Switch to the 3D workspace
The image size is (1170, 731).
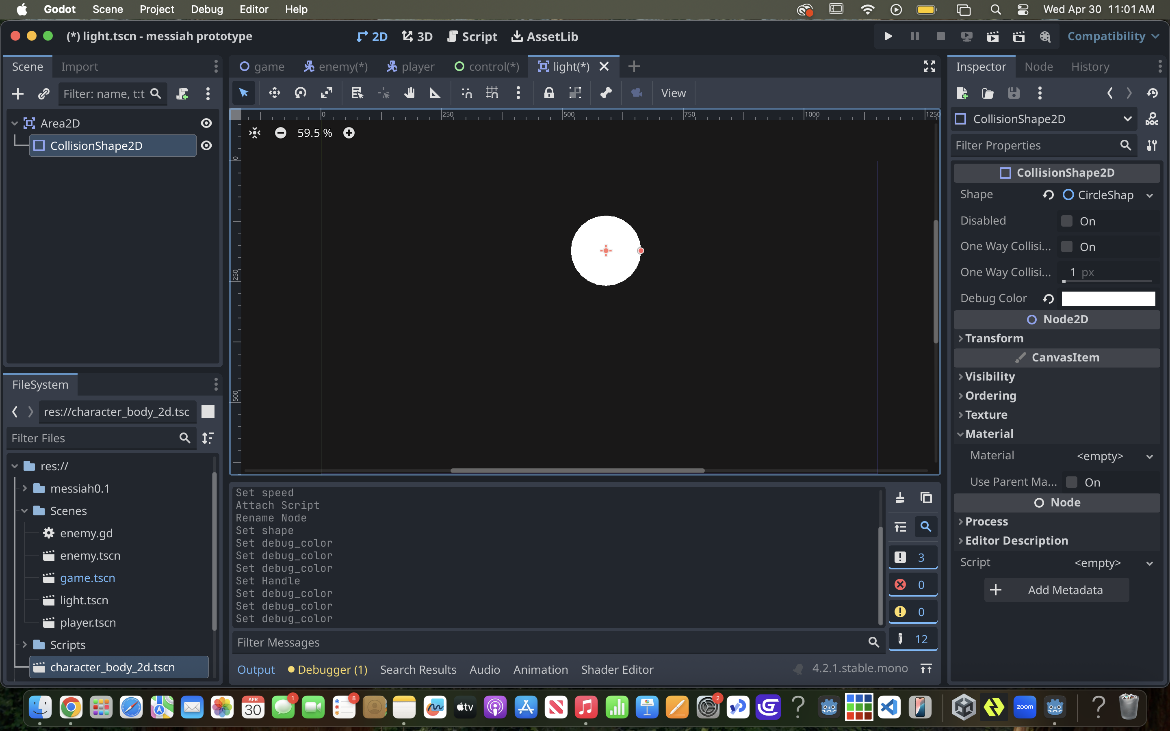click(417, 36)
